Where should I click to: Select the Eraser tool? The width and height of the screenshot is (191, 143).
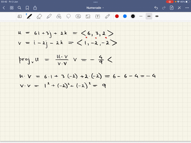point(39,16)
